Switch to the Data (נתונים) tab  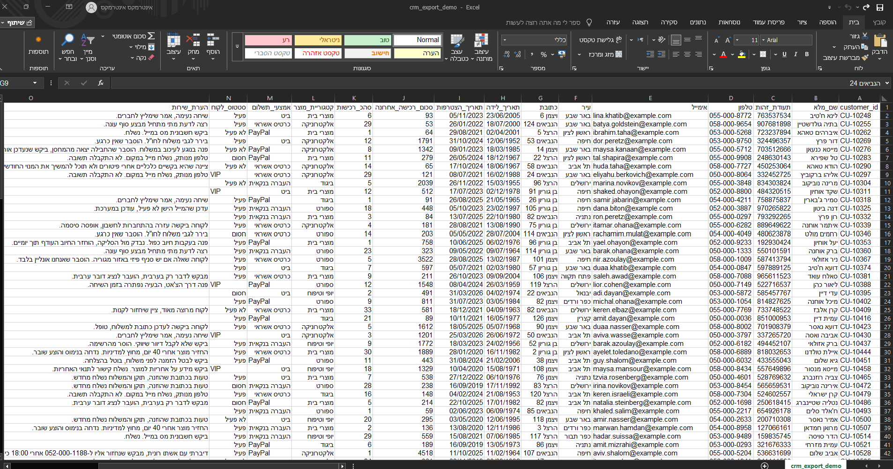tap(698, 22)
